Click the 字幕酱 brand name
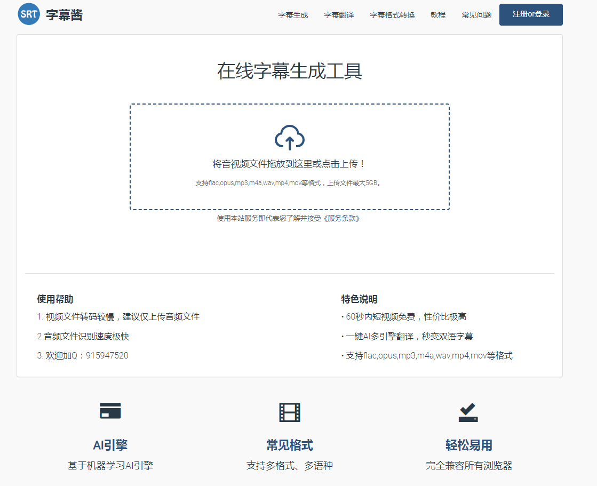 [64, 15]
